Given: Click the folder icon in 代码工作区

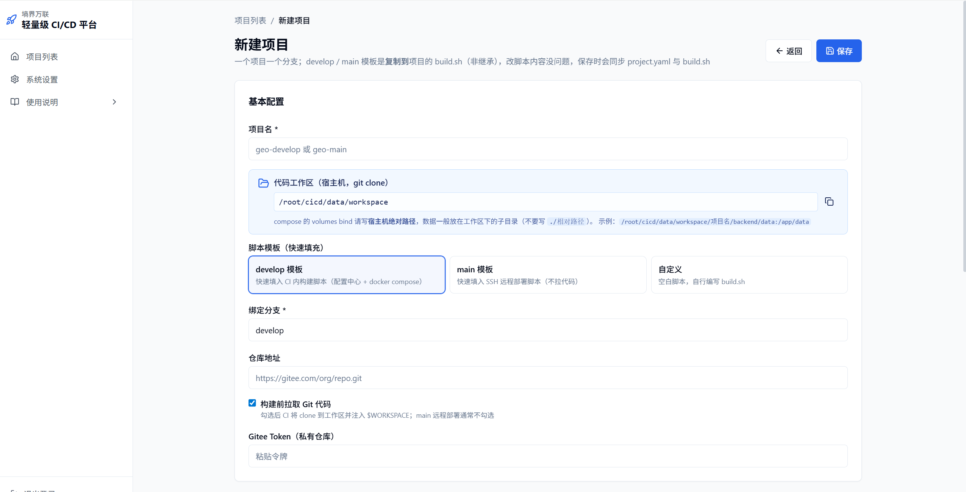Looking at the screenshot, I should coord(263,183).
